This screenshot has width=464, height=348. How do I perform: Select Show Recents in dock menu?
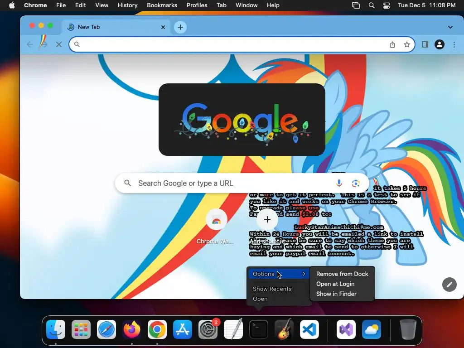(x=272, y=289)
